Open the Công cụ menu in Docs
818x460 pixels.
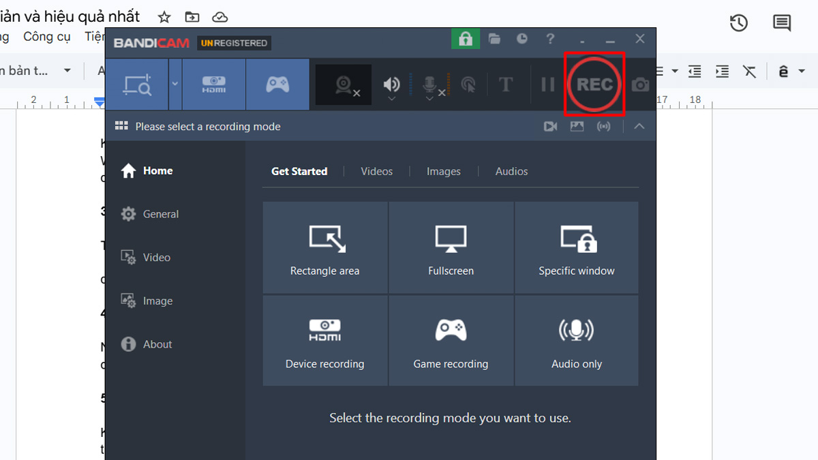point(47,37)
